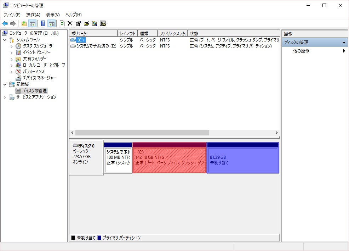The height and width of the screenshot is (251, 349).
Task: Select パフォーマンス in the tree
Action: click(34, 72)
